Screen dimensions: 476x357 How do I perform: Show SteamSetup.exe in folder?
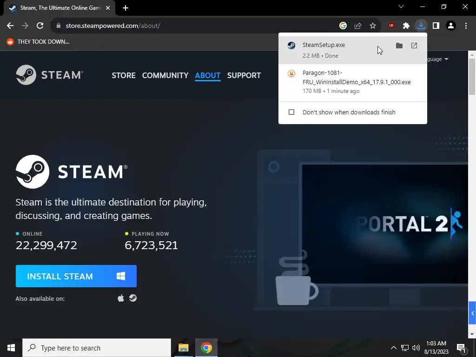[x=399, y=46]
